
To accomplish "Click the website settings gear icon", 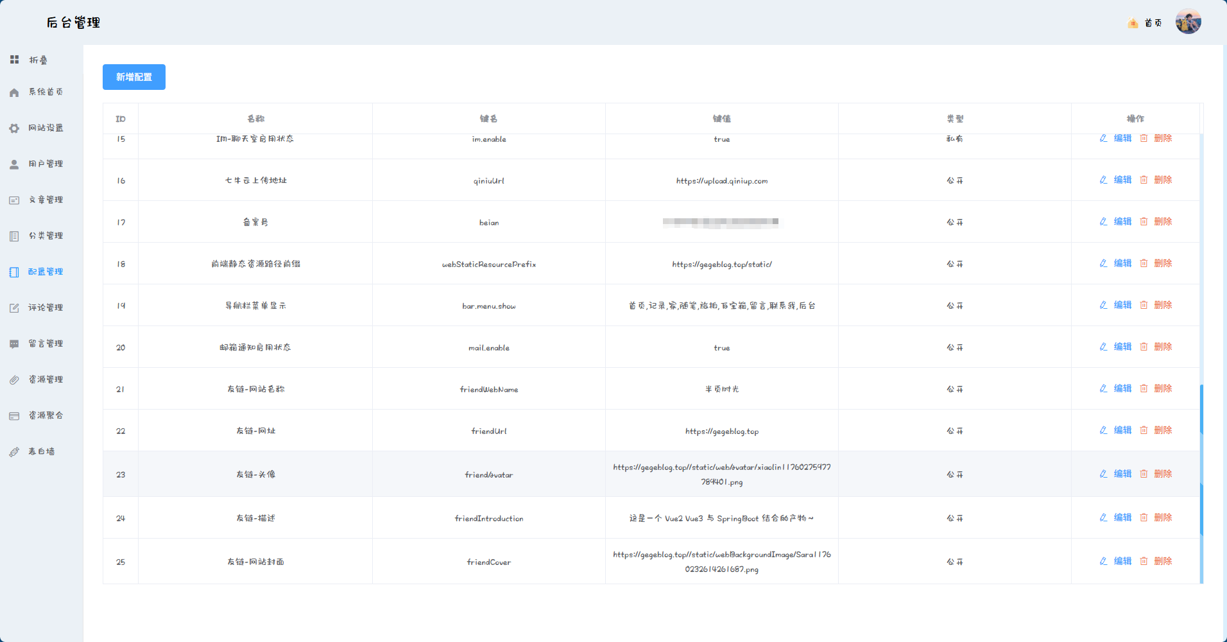I will 14,128.
